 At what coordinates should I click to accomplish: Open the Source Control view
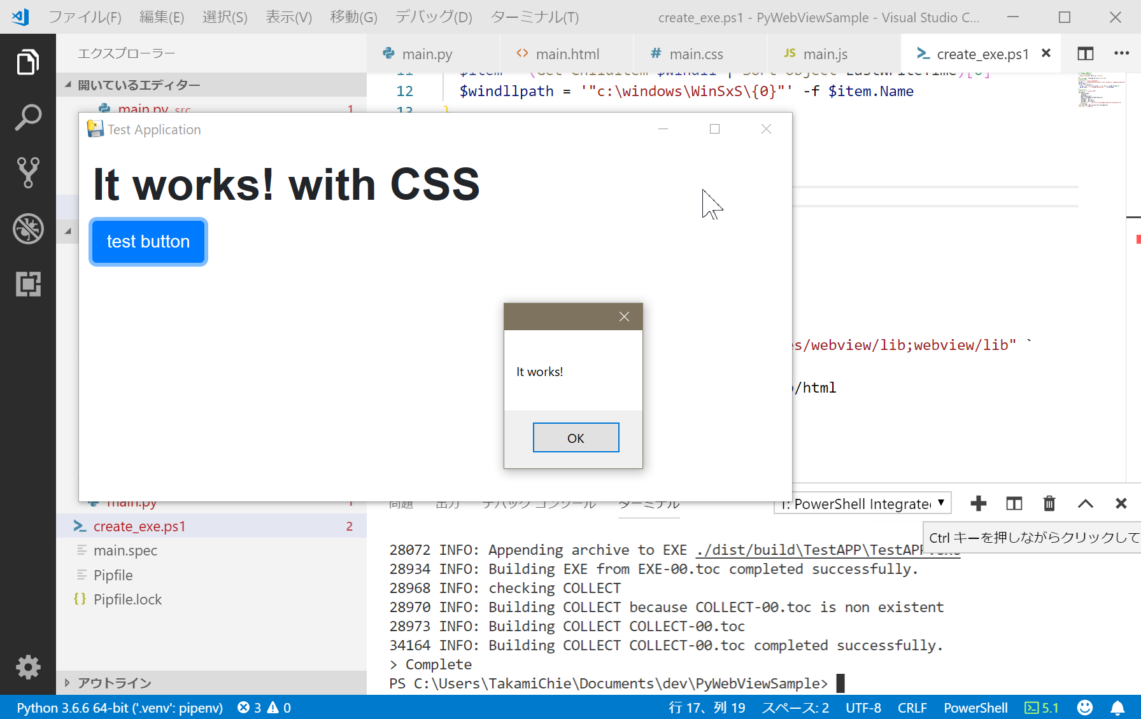[x=27, y=172]
